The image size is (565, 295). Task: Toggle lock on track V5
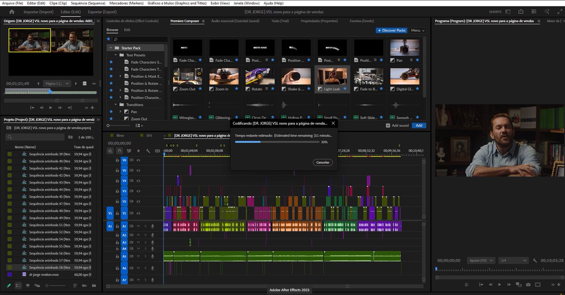tap(117, 171)
